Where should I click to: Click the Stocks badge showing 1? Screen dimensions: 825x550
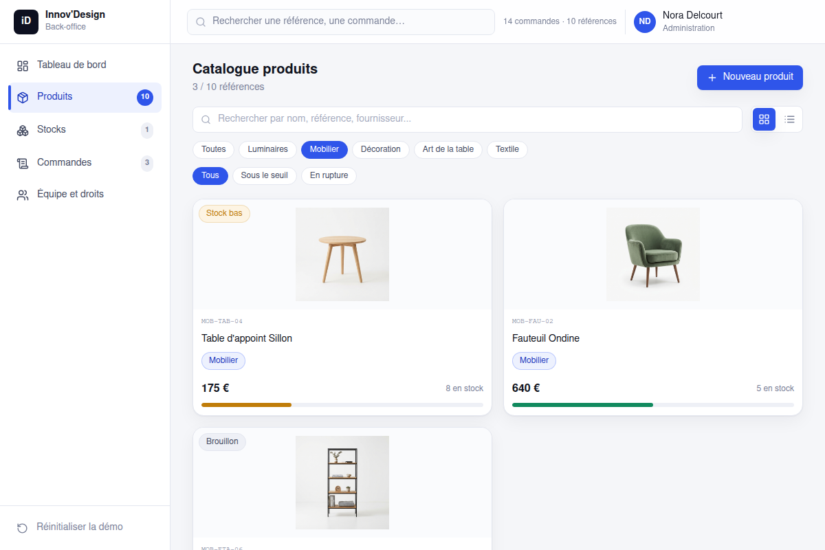[147, 130]
